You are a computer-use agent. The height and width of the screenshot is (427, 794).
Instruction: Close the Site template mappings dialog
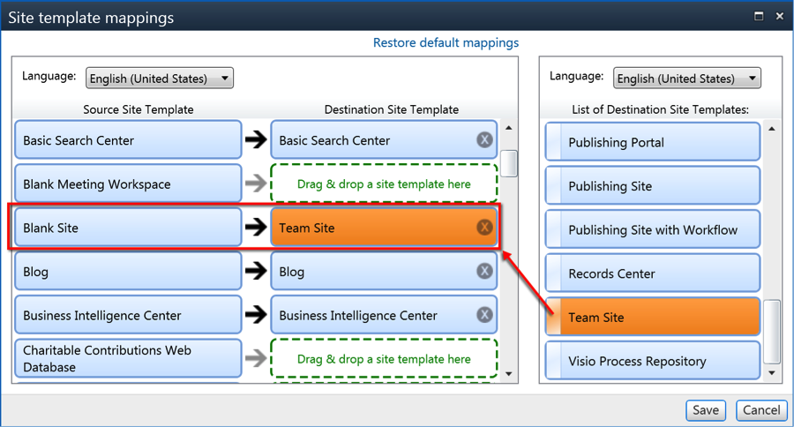(x=780, y=16)
